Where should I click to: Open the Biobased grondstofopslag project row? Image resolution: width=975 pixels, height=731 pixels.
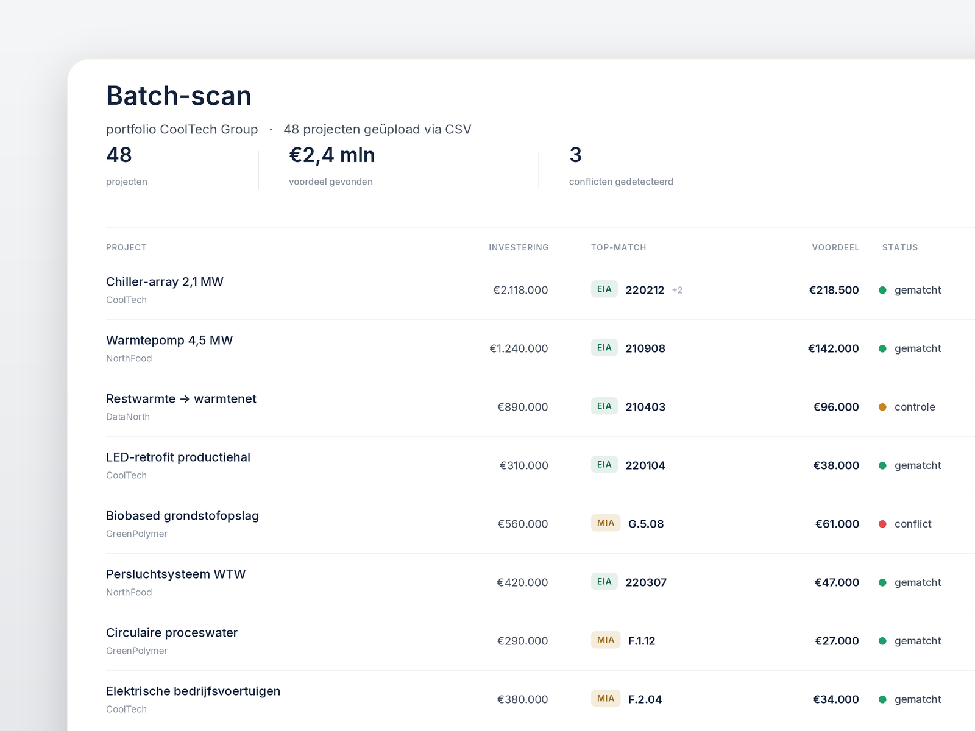[x=541, y=524]
